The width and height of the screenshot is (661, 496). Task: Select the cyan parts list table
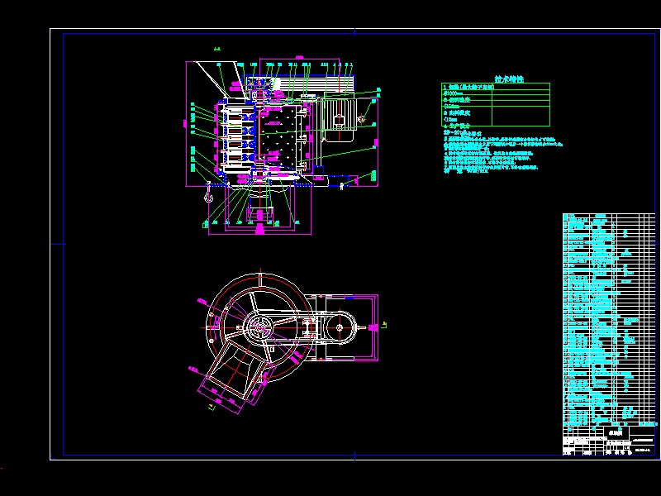609,320
